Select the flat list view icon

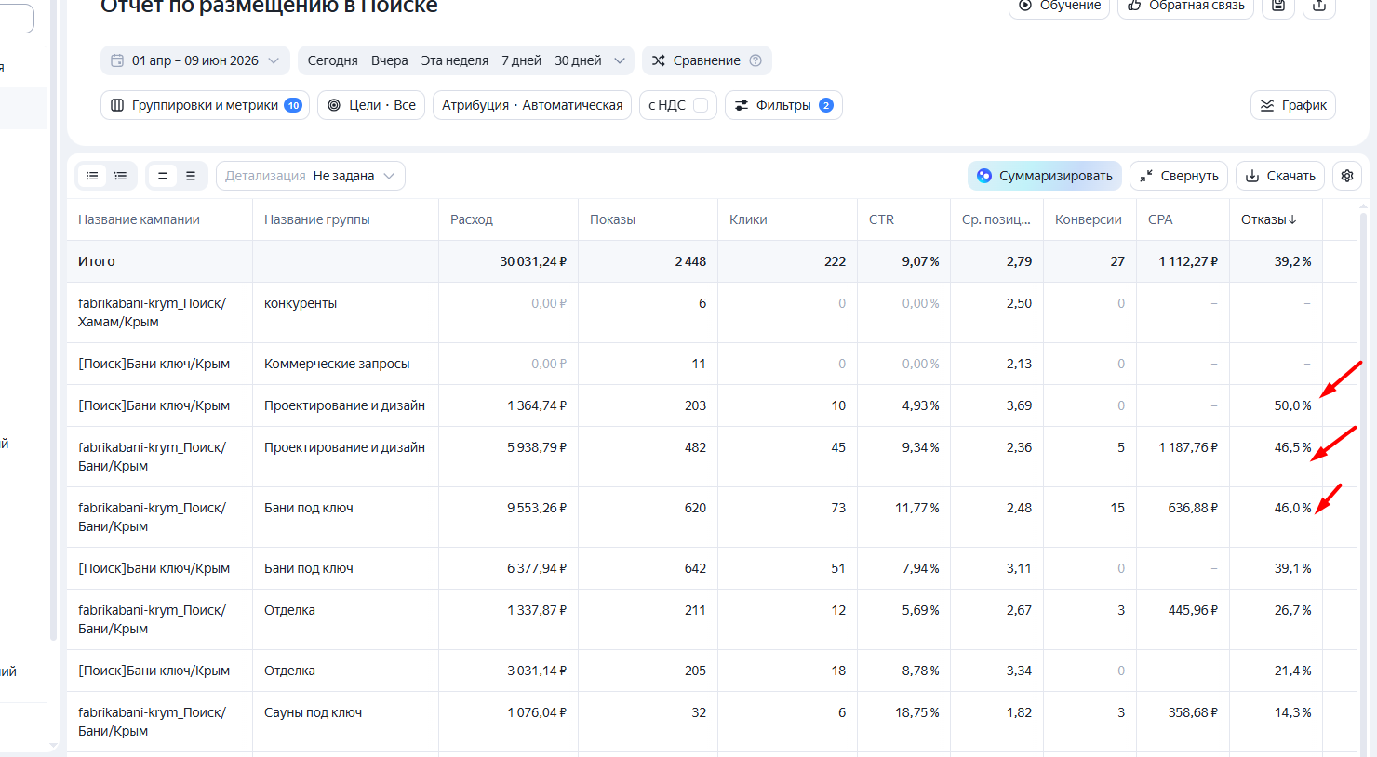[92, 176]
